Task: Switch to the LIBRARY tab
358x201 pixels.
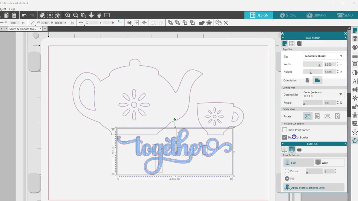Action: click(x=316, y=15)
